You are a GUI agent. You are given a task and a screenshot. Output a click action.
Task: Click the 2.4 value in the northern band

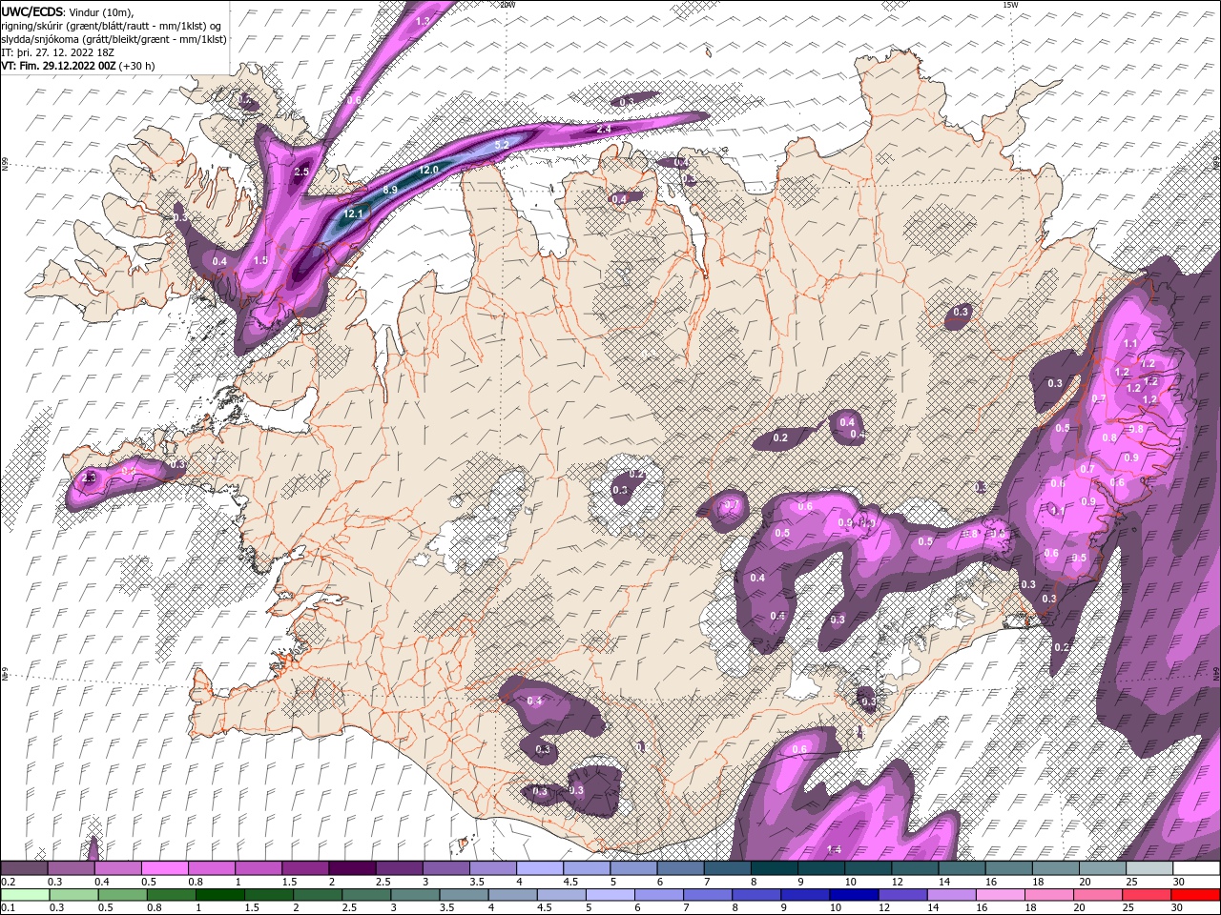[x=603, y=128]
